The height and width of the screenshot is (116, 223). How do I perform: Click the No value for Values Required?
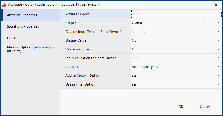[x=134, y=49]
